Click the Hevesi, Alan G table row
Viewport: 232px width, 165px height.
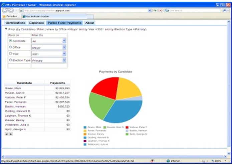coord(37,93)
